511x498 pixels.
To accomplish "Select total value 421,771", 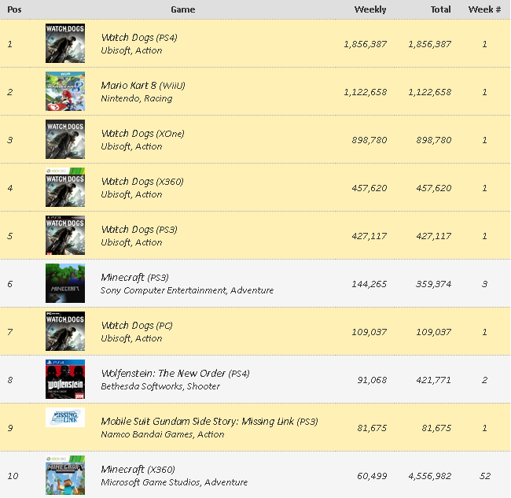I will (434, 380).
